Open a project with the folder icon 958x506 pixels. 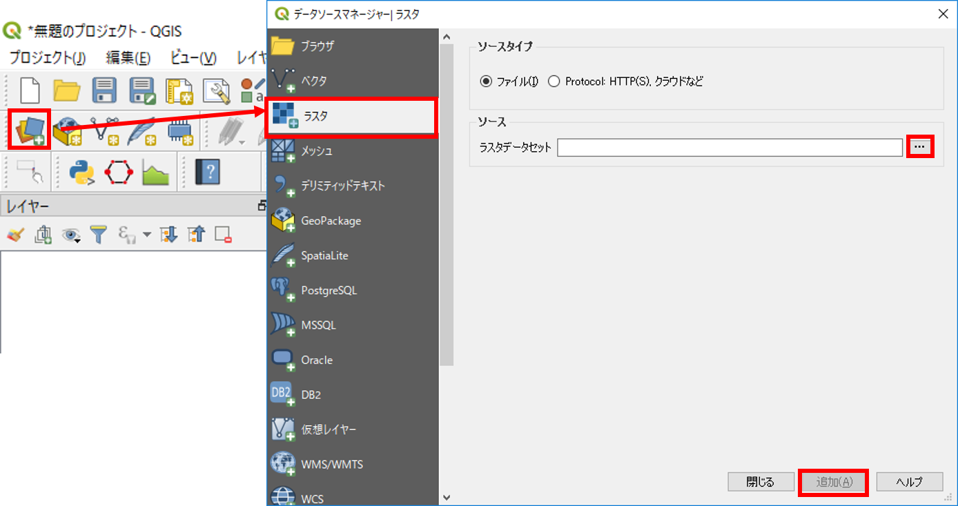tap(67, 90)
